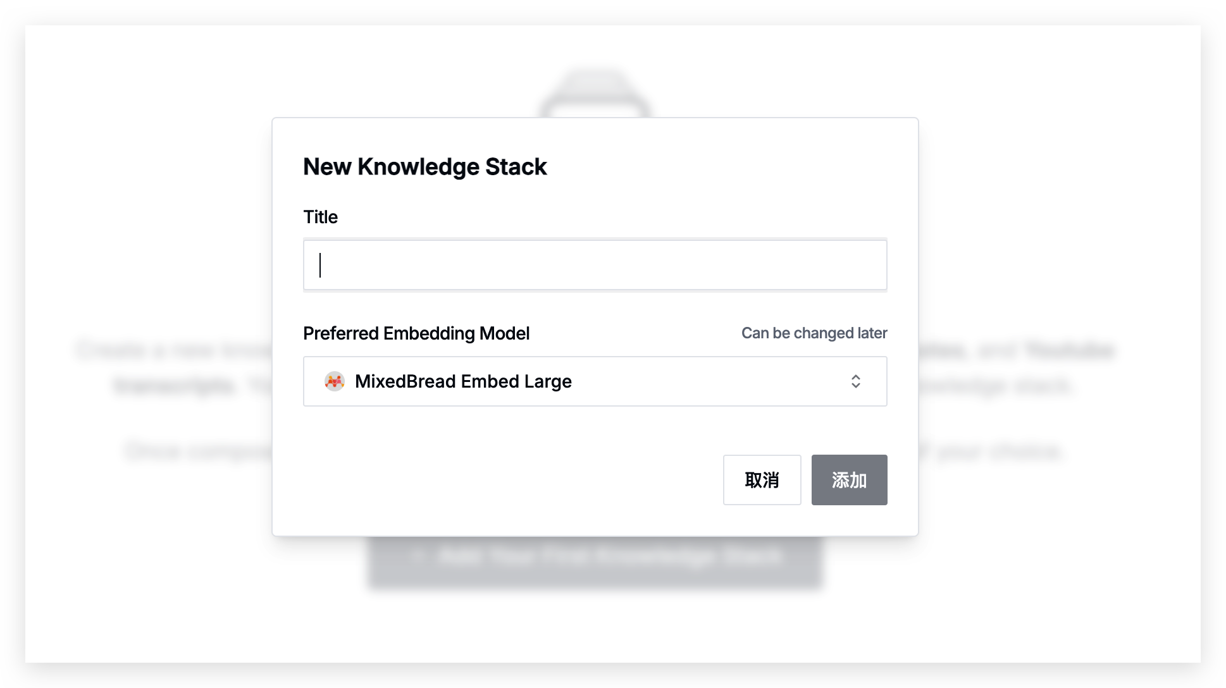Click the blurred description text on the left
Viewport: 1226px width, 688px height.
tap(174, 367)
